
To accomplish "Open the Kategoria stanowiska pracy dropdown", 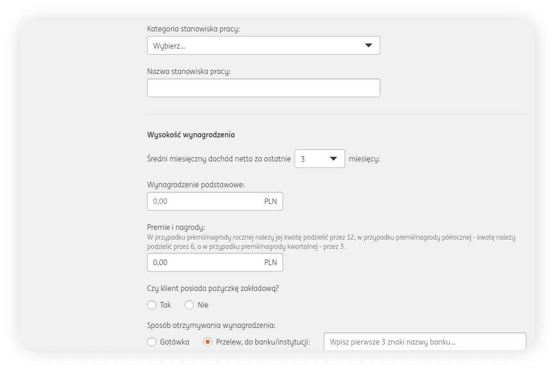I will 263,45.
